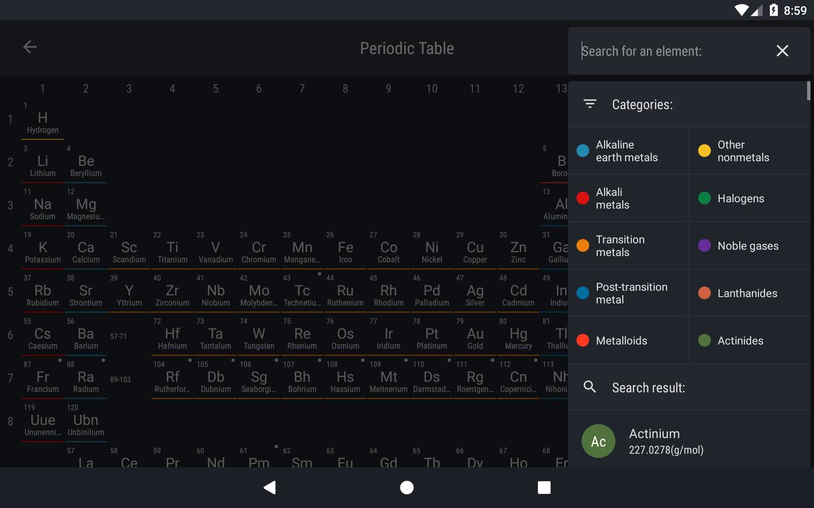Open the Beryllium element cell
Screen dimensions: 814x508
point(86,164)
